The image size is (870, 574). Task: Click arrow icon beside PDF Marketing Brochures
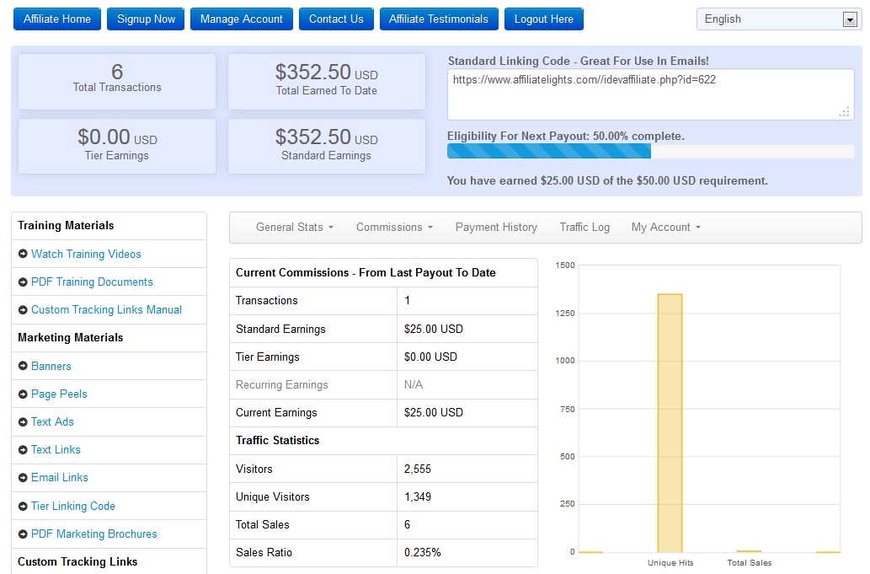23,534
